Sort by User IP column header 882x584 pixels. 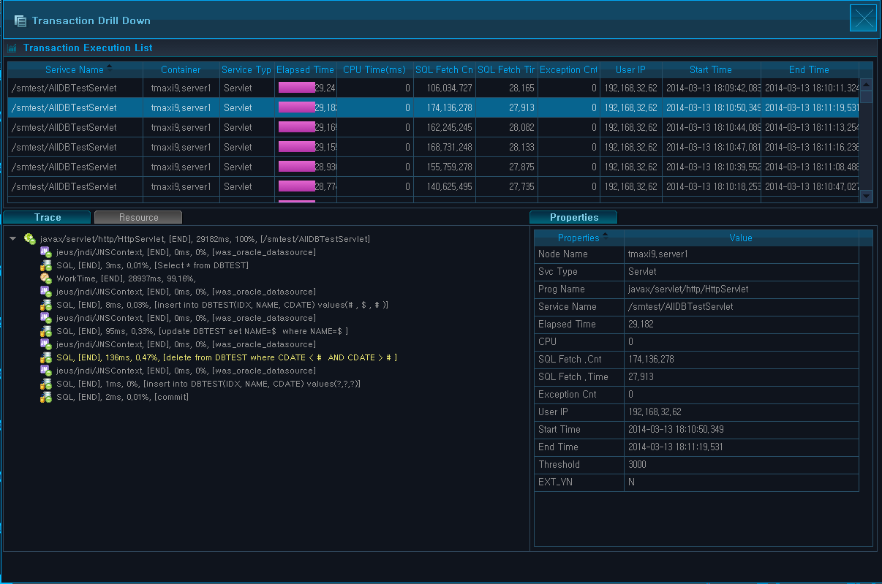pyautogui.click(x=630, y=70)
